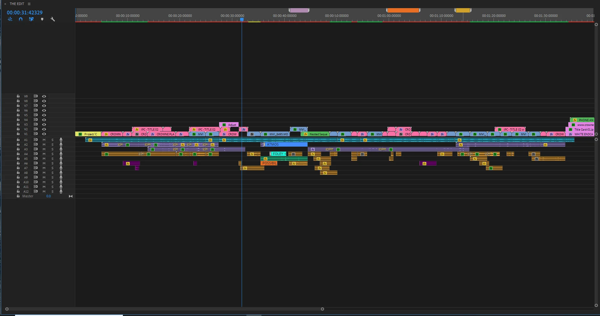Open the THE EDIT panel menu
This screenshot has height=316, width=600.
[x=29, y=4]
